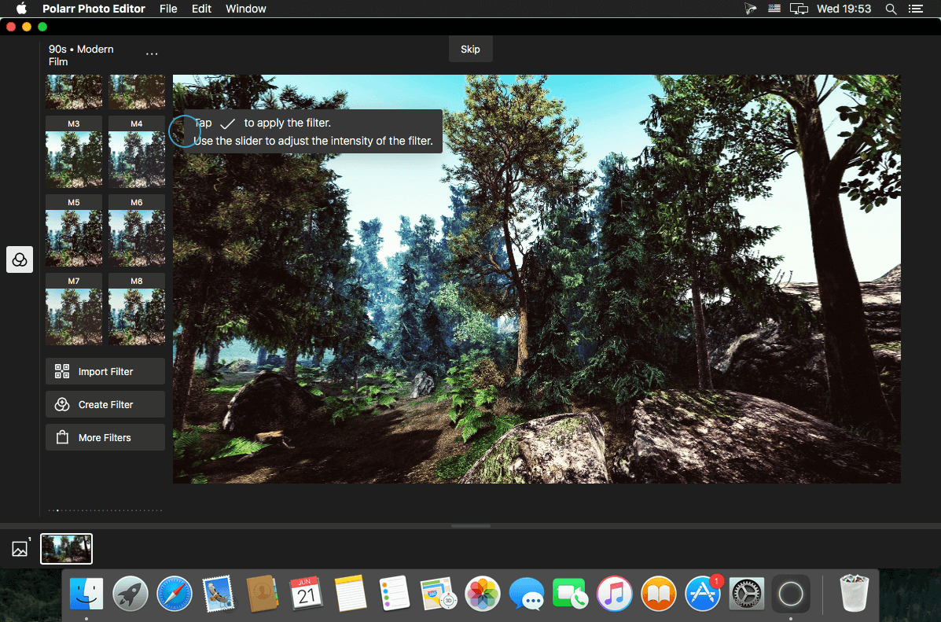Screen dimensions: 941x622
Task: Open Safari from the Dock
Action: click(x=175, y=594)
